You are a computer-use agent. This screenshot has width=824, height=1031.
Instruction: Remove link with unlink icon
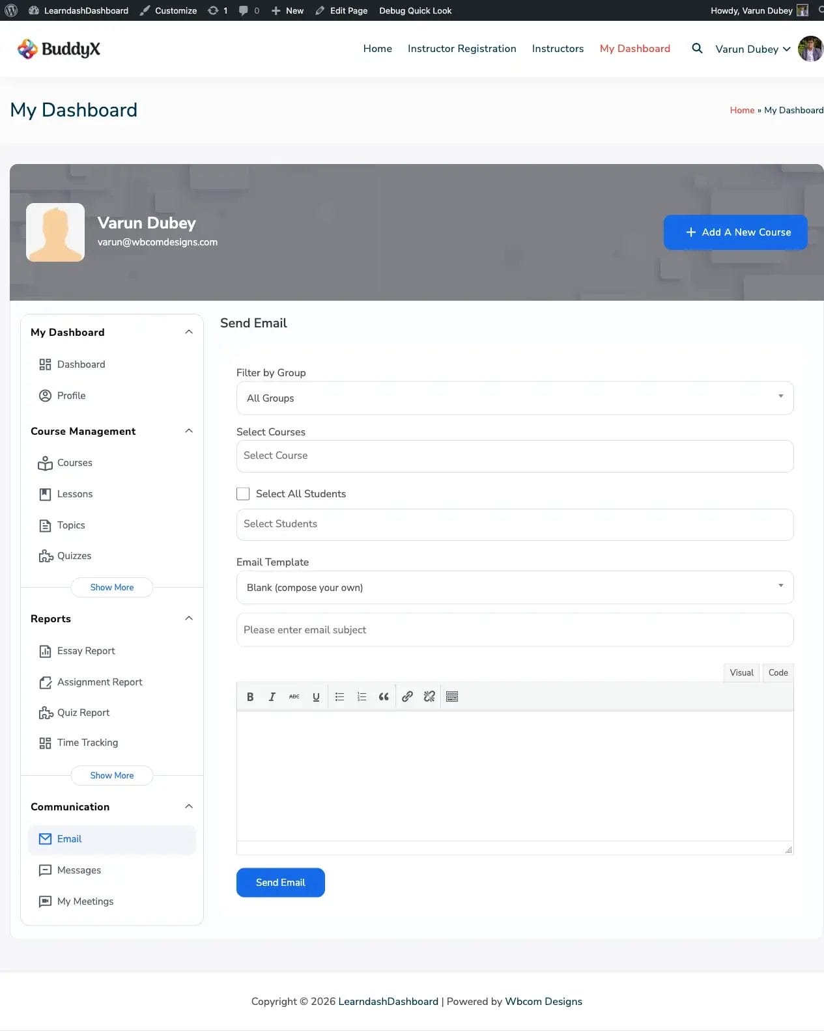pyautogui.click(x=429, y=696)
